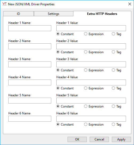
Task: Close the Driver Properties dialog
Action: point(130,4)
